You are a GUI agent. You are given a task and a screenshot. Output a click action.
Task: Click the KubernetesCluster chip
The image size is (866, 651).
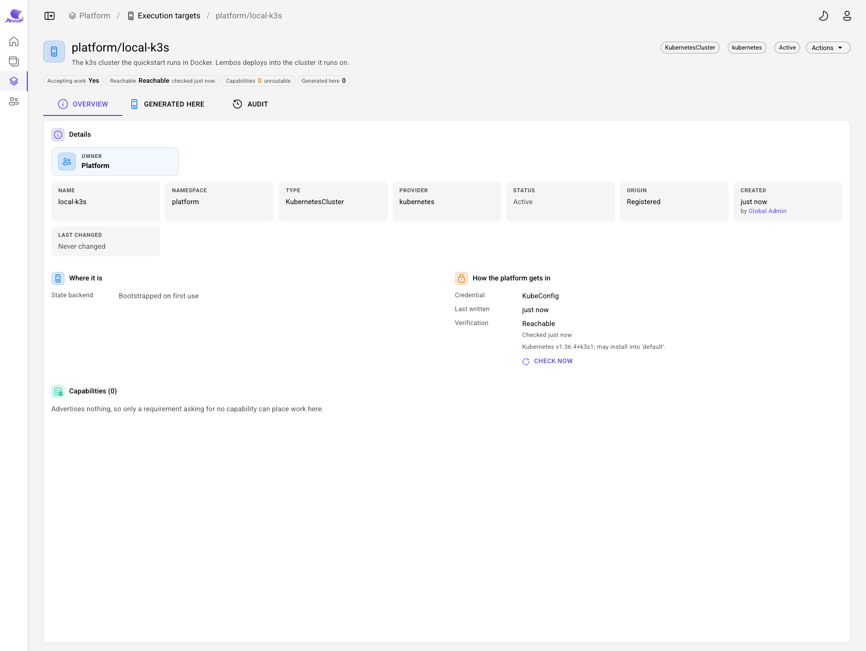(690, 48)
